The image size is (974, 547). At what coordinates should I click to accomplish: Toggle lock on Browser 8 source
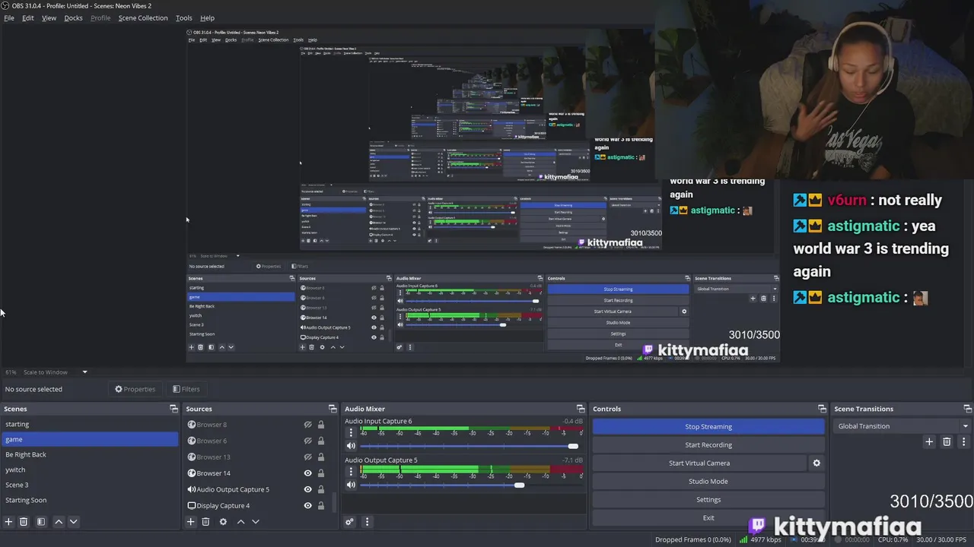coord(321,425)
